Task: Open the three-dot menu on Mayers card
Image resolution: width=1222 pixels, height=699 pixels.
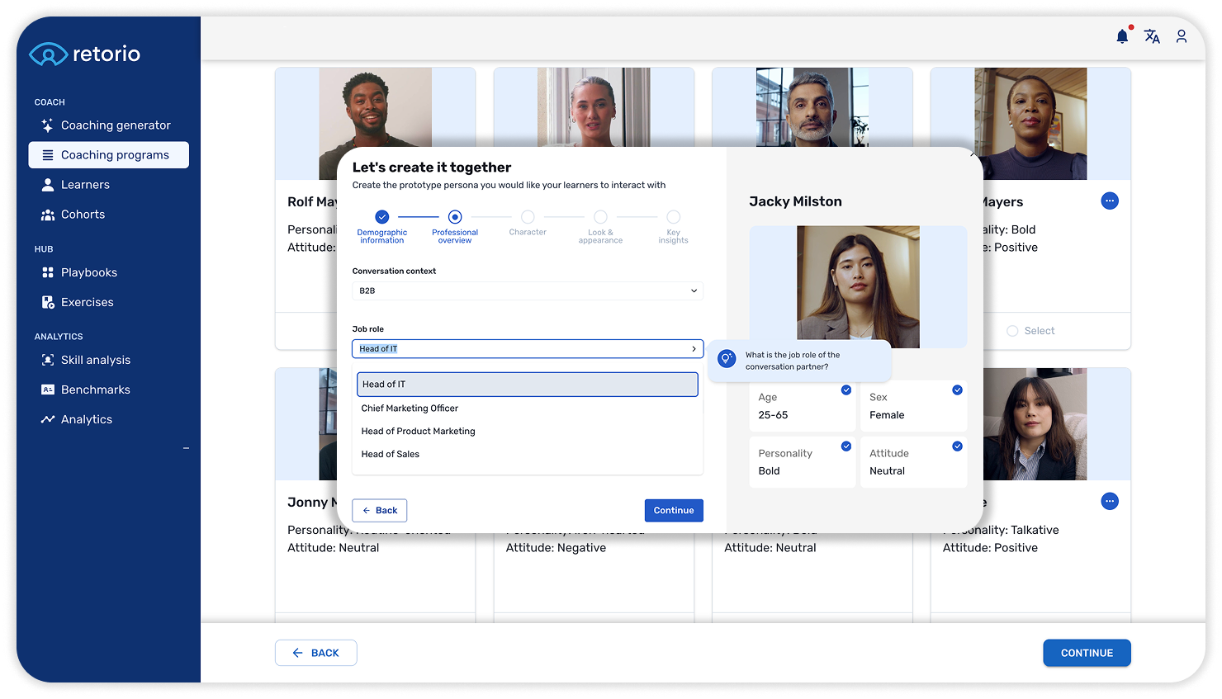Action: click(1110, 201)
